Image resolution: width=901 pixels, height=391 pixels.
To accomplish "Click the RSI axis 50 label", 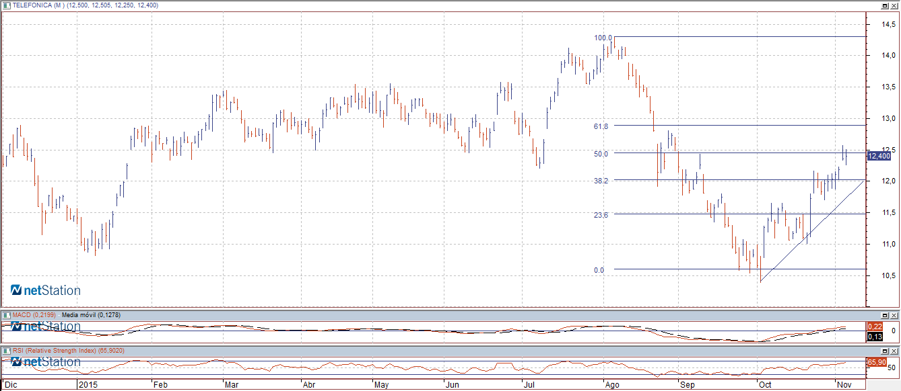I will coord(891,368).
